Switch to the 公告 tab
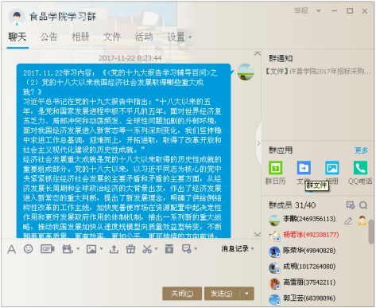376x308 pixels. point(48,37)
